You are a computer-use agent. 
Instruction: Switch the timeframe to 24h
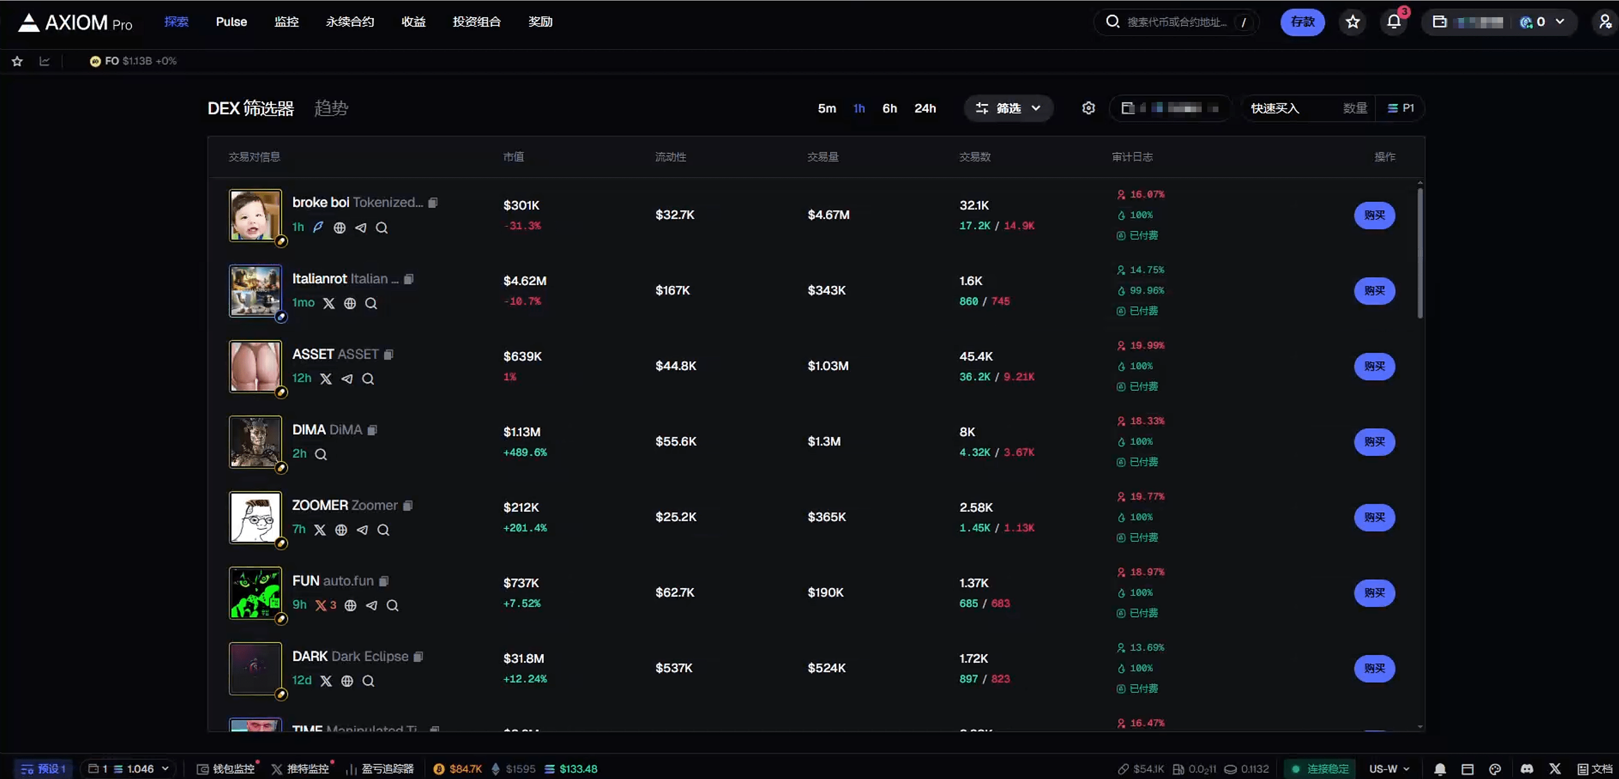tap(924, 108)
